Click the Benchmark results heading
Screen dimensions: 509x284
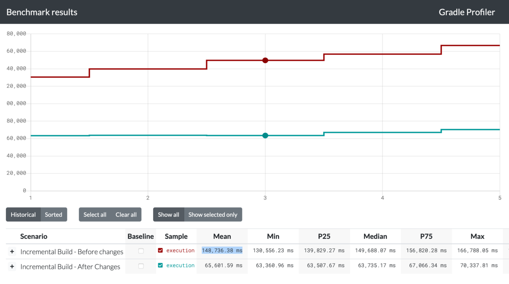42,12
